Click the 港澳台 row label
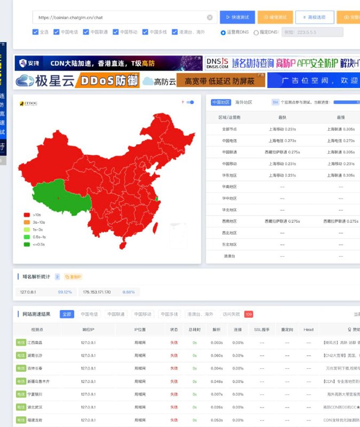This screenshot has width=360, height=427. pos(229,256)
